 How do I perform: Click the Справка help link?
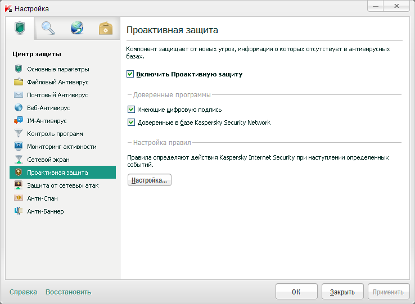(23, 292)
